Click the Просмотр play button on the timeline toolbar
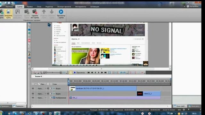This screenshot has height=115, width=205. coord(79,73)
